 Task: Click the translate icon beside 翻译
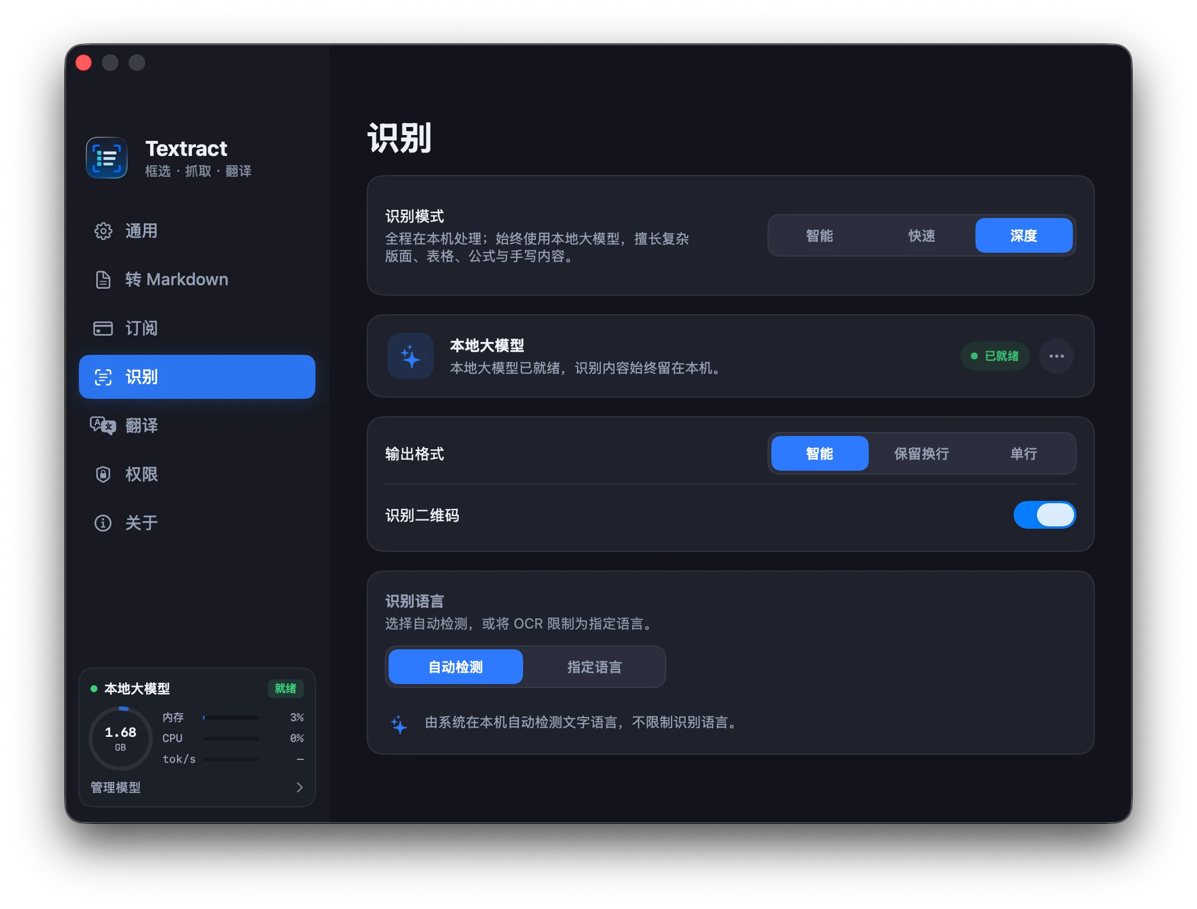[x=103, y=426]
